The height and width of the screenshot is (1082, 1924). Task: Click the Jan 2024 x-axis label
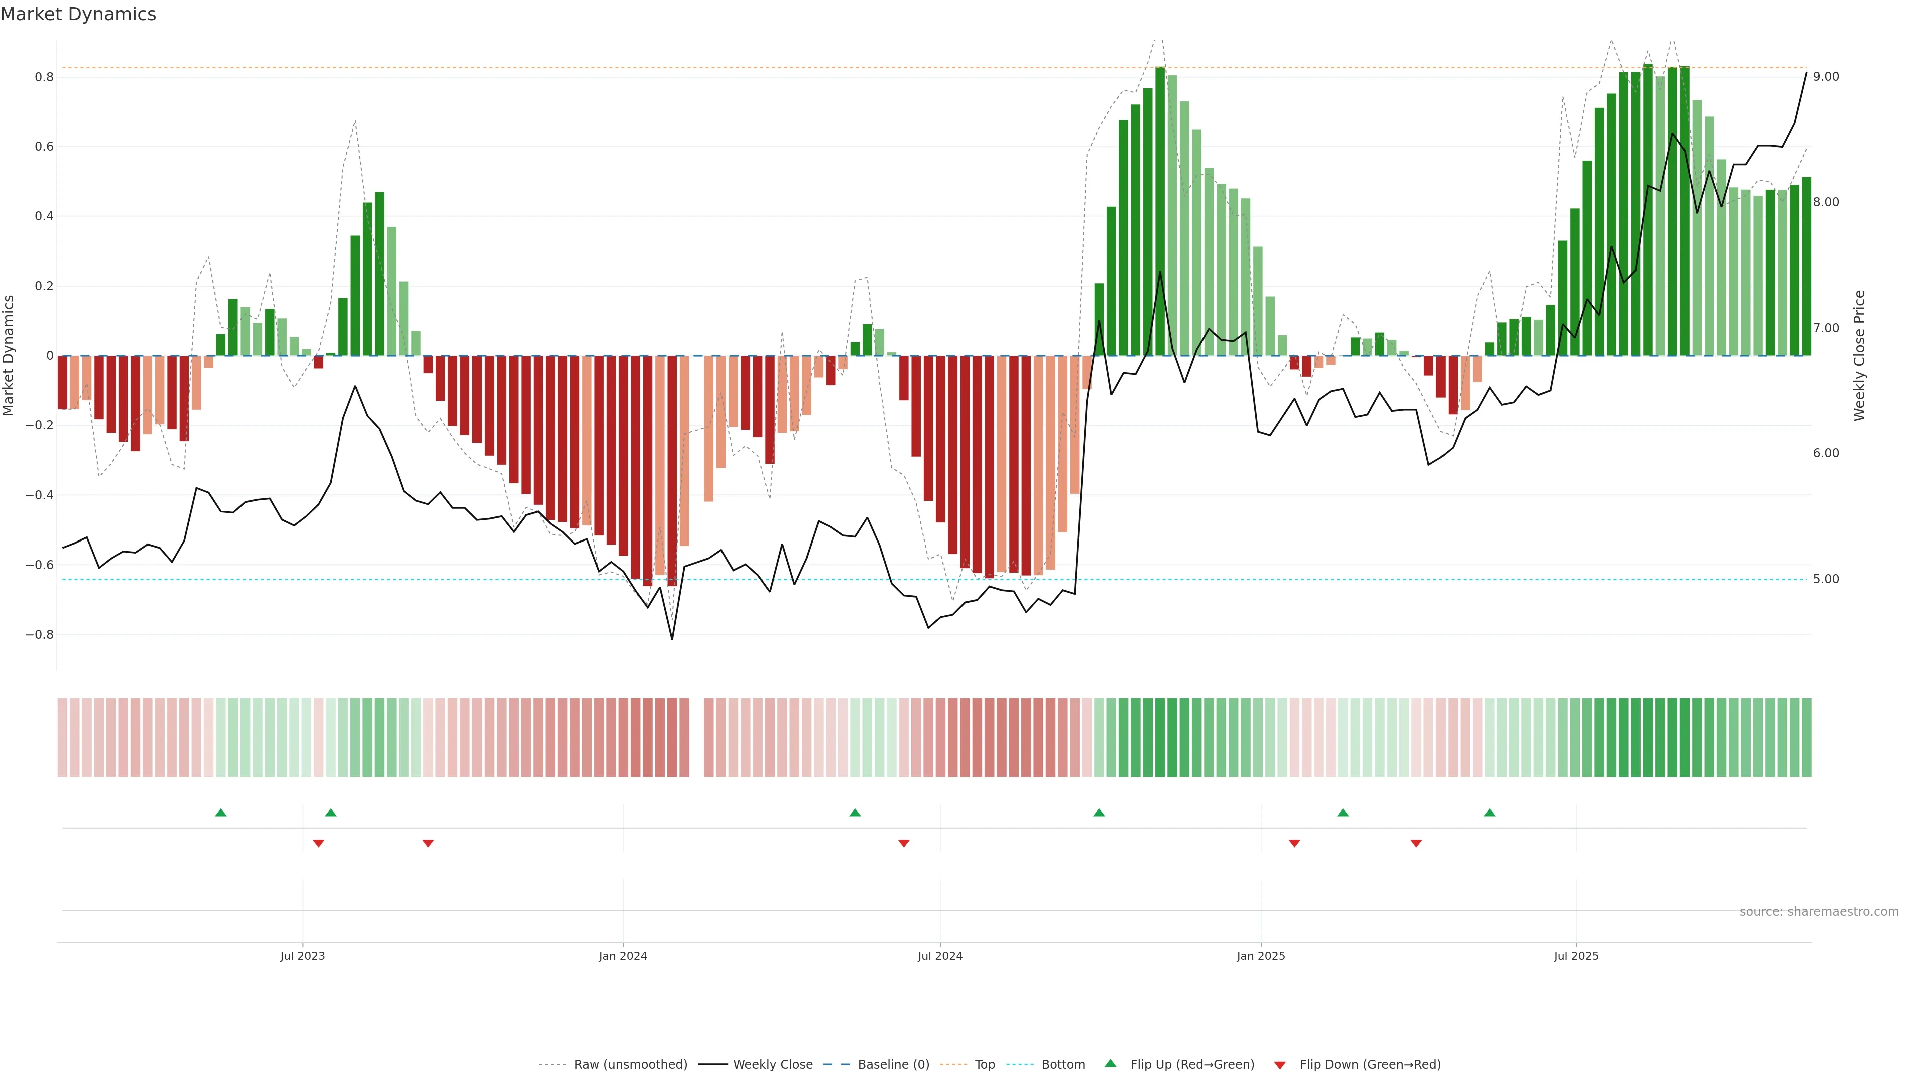[x=623, y=956]
